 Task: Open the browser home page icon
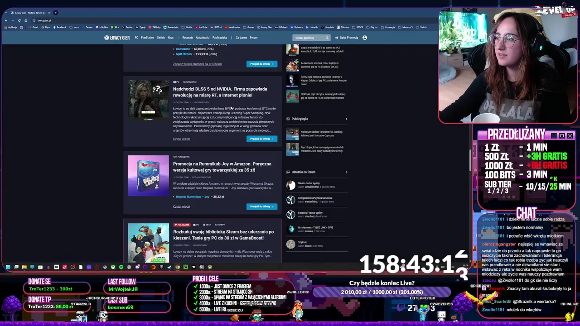(26, 20)
